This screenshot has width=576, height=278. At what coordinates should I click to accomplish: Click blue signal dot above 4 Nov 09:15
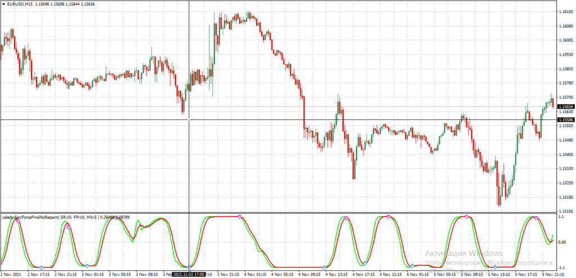(x=325, y=267)
